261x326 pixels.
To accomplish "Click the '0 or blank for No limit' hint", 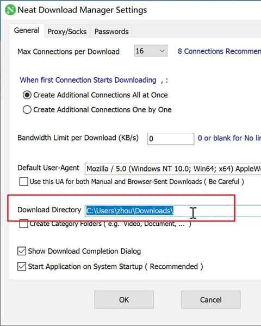I will click(229, 138).
